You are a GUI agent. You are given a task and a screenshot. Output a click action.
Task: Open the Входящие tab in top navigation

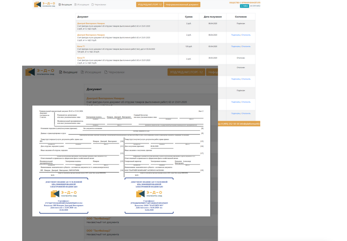coord(67,5)
